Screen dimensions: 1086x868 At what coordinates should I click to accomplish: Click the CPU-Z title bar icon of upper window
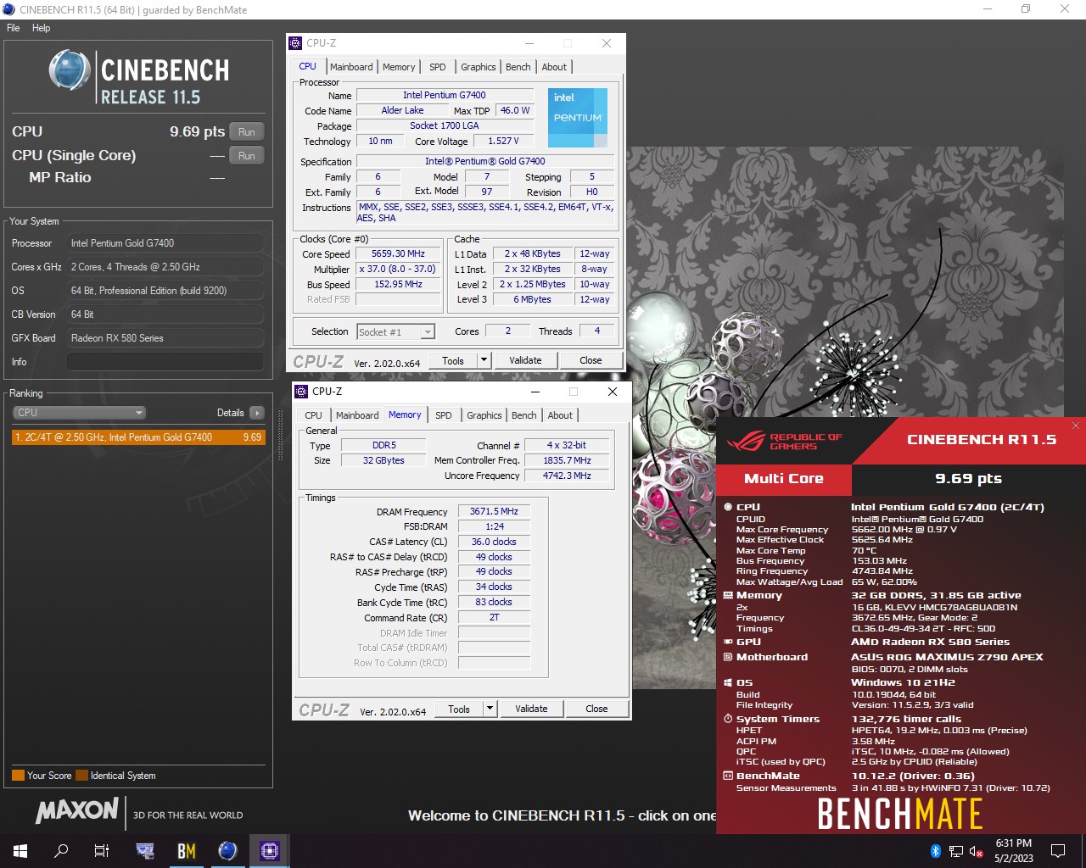tap(295, 43)
